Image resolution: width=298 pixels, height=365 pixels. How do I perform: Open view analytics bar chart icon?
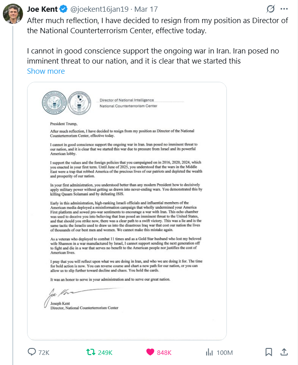tap(209, 352)
